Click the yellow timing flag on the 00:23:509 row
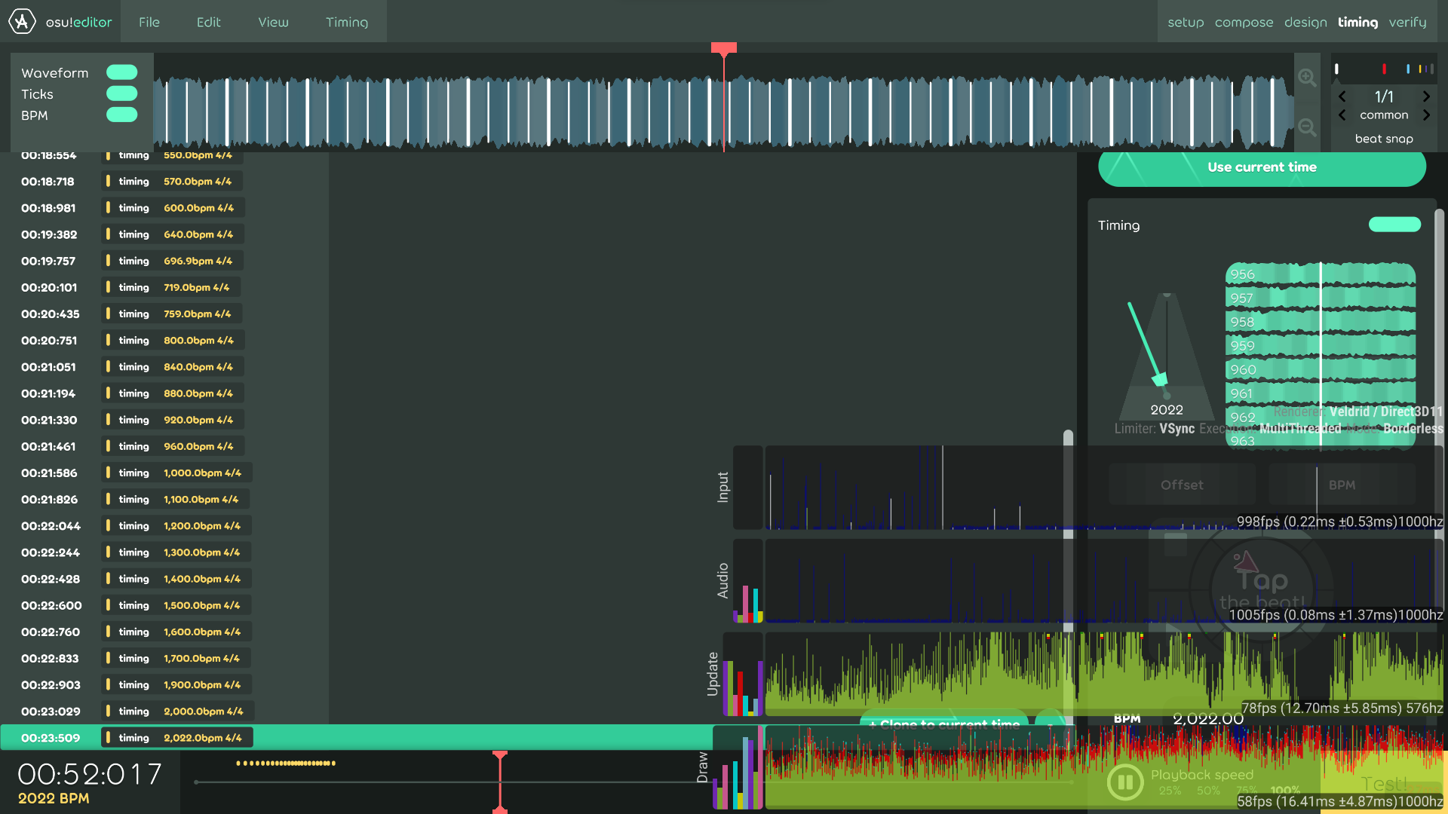Viewport: 1448px width, 814px height. click(x=110, y=737)
